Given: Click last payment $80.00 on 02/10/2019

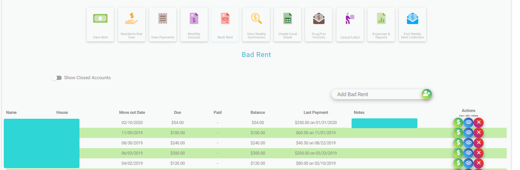Looking at the screenshot, I should click(x=316, y=163).
